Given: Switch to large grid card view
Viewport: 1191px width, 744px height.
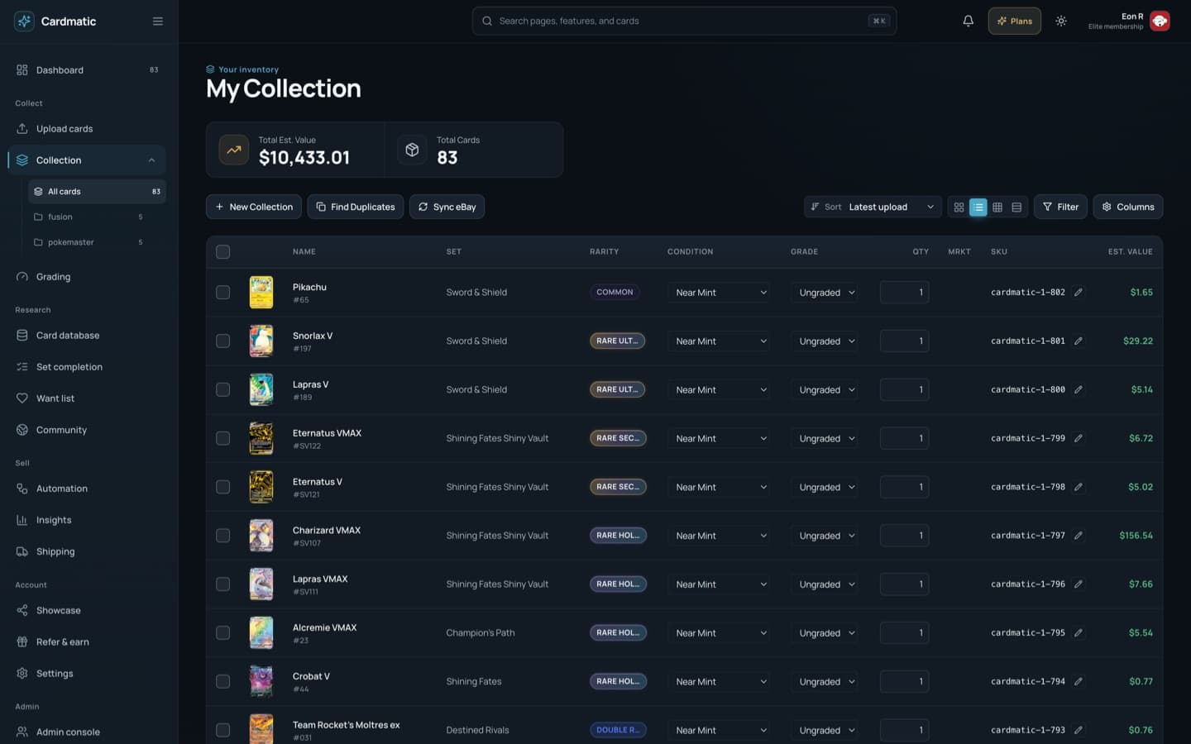Looking at the screenshot, I should 959,207.
